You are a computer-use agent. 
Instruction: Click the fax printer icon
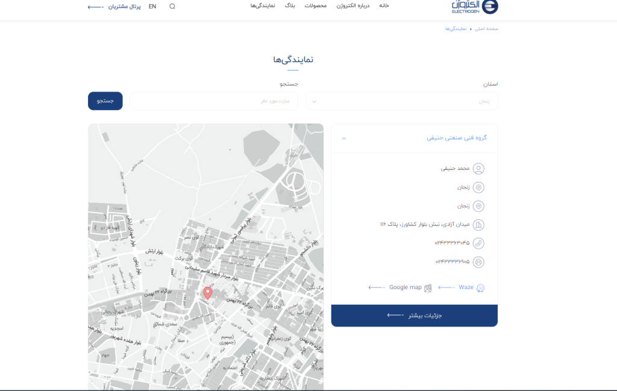pyautogui.click(x=479, y=262)
